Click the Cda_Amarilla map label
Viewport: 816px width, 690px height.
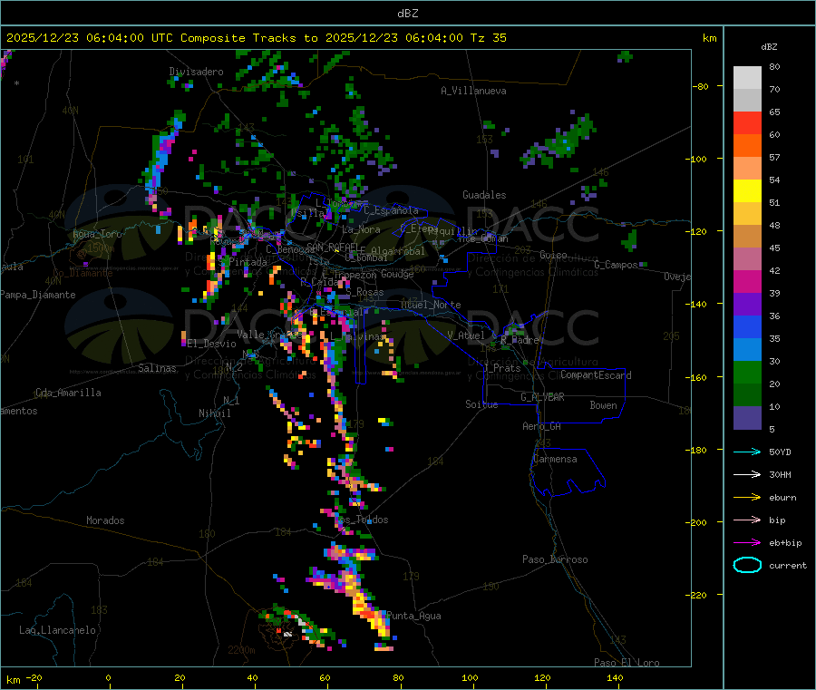[68, 393]
